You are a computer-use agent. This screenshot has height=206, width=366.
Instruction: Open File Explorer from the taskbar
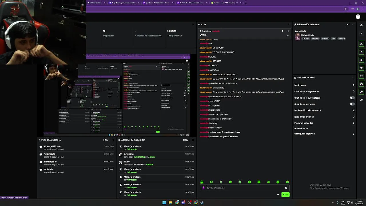170,203
